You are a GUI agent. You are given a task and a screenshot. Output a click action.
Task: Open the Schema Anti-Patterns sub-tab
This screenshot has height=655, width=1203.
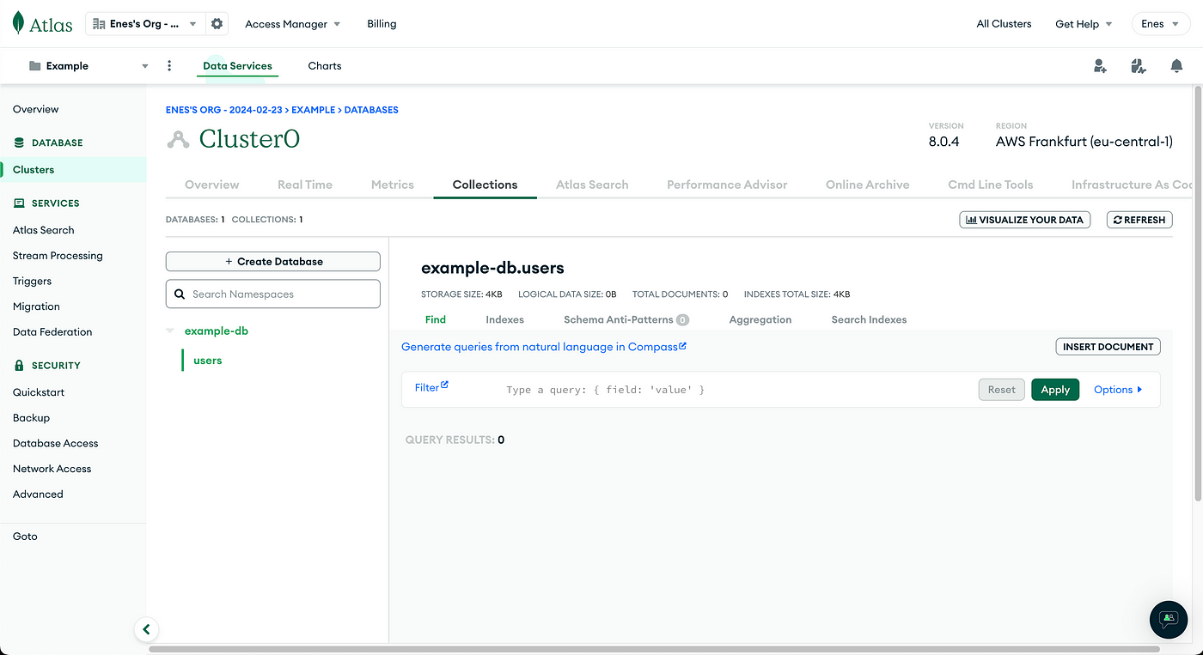click(x=626, y=319)
